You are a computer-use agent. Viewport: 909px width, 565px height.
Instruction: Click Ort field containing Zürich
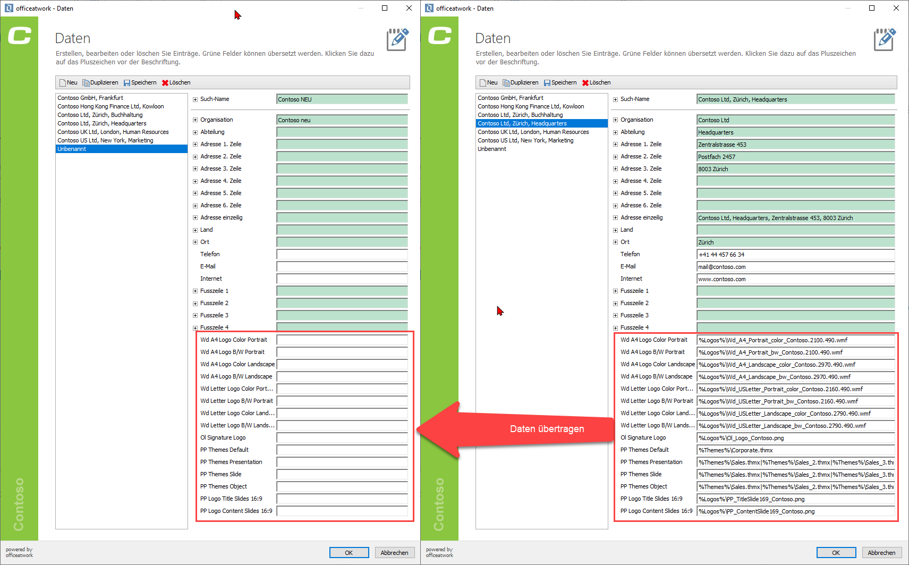click(796, 242)
